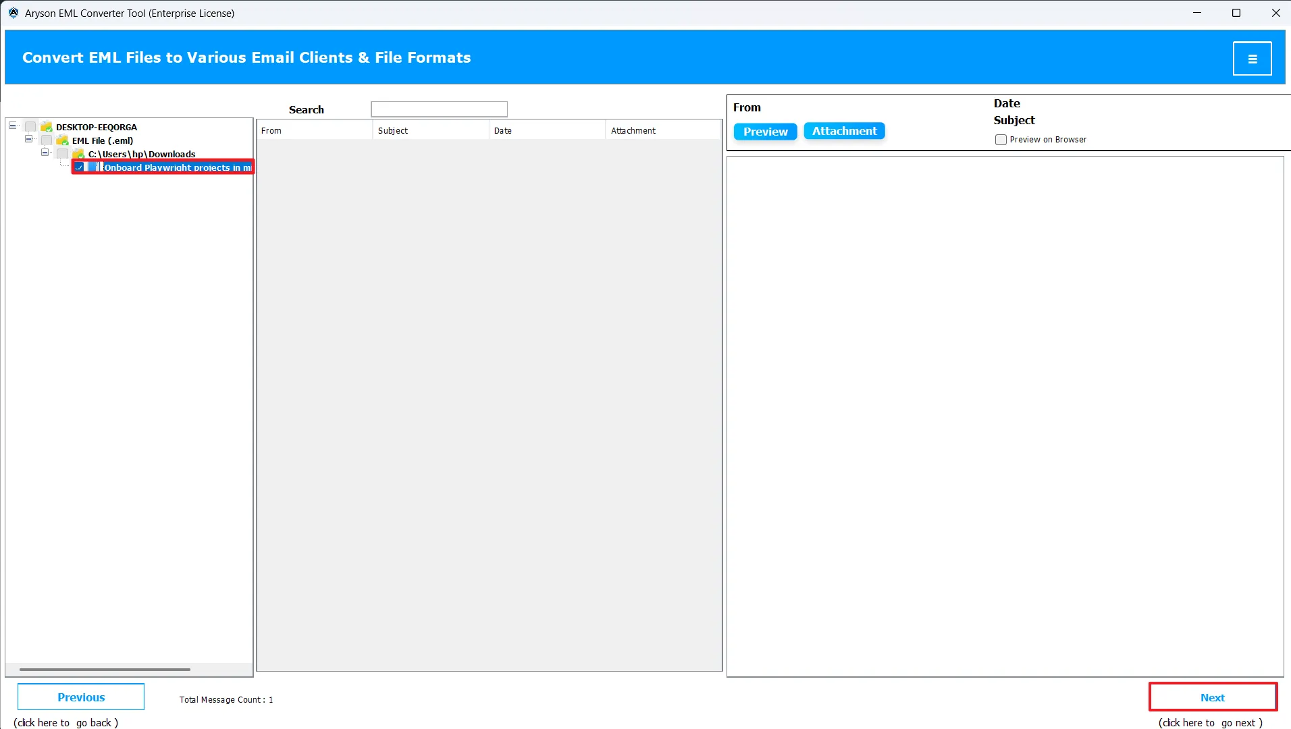
Task: Click the Aryson app logo in title bar
Action: point(13,13)
